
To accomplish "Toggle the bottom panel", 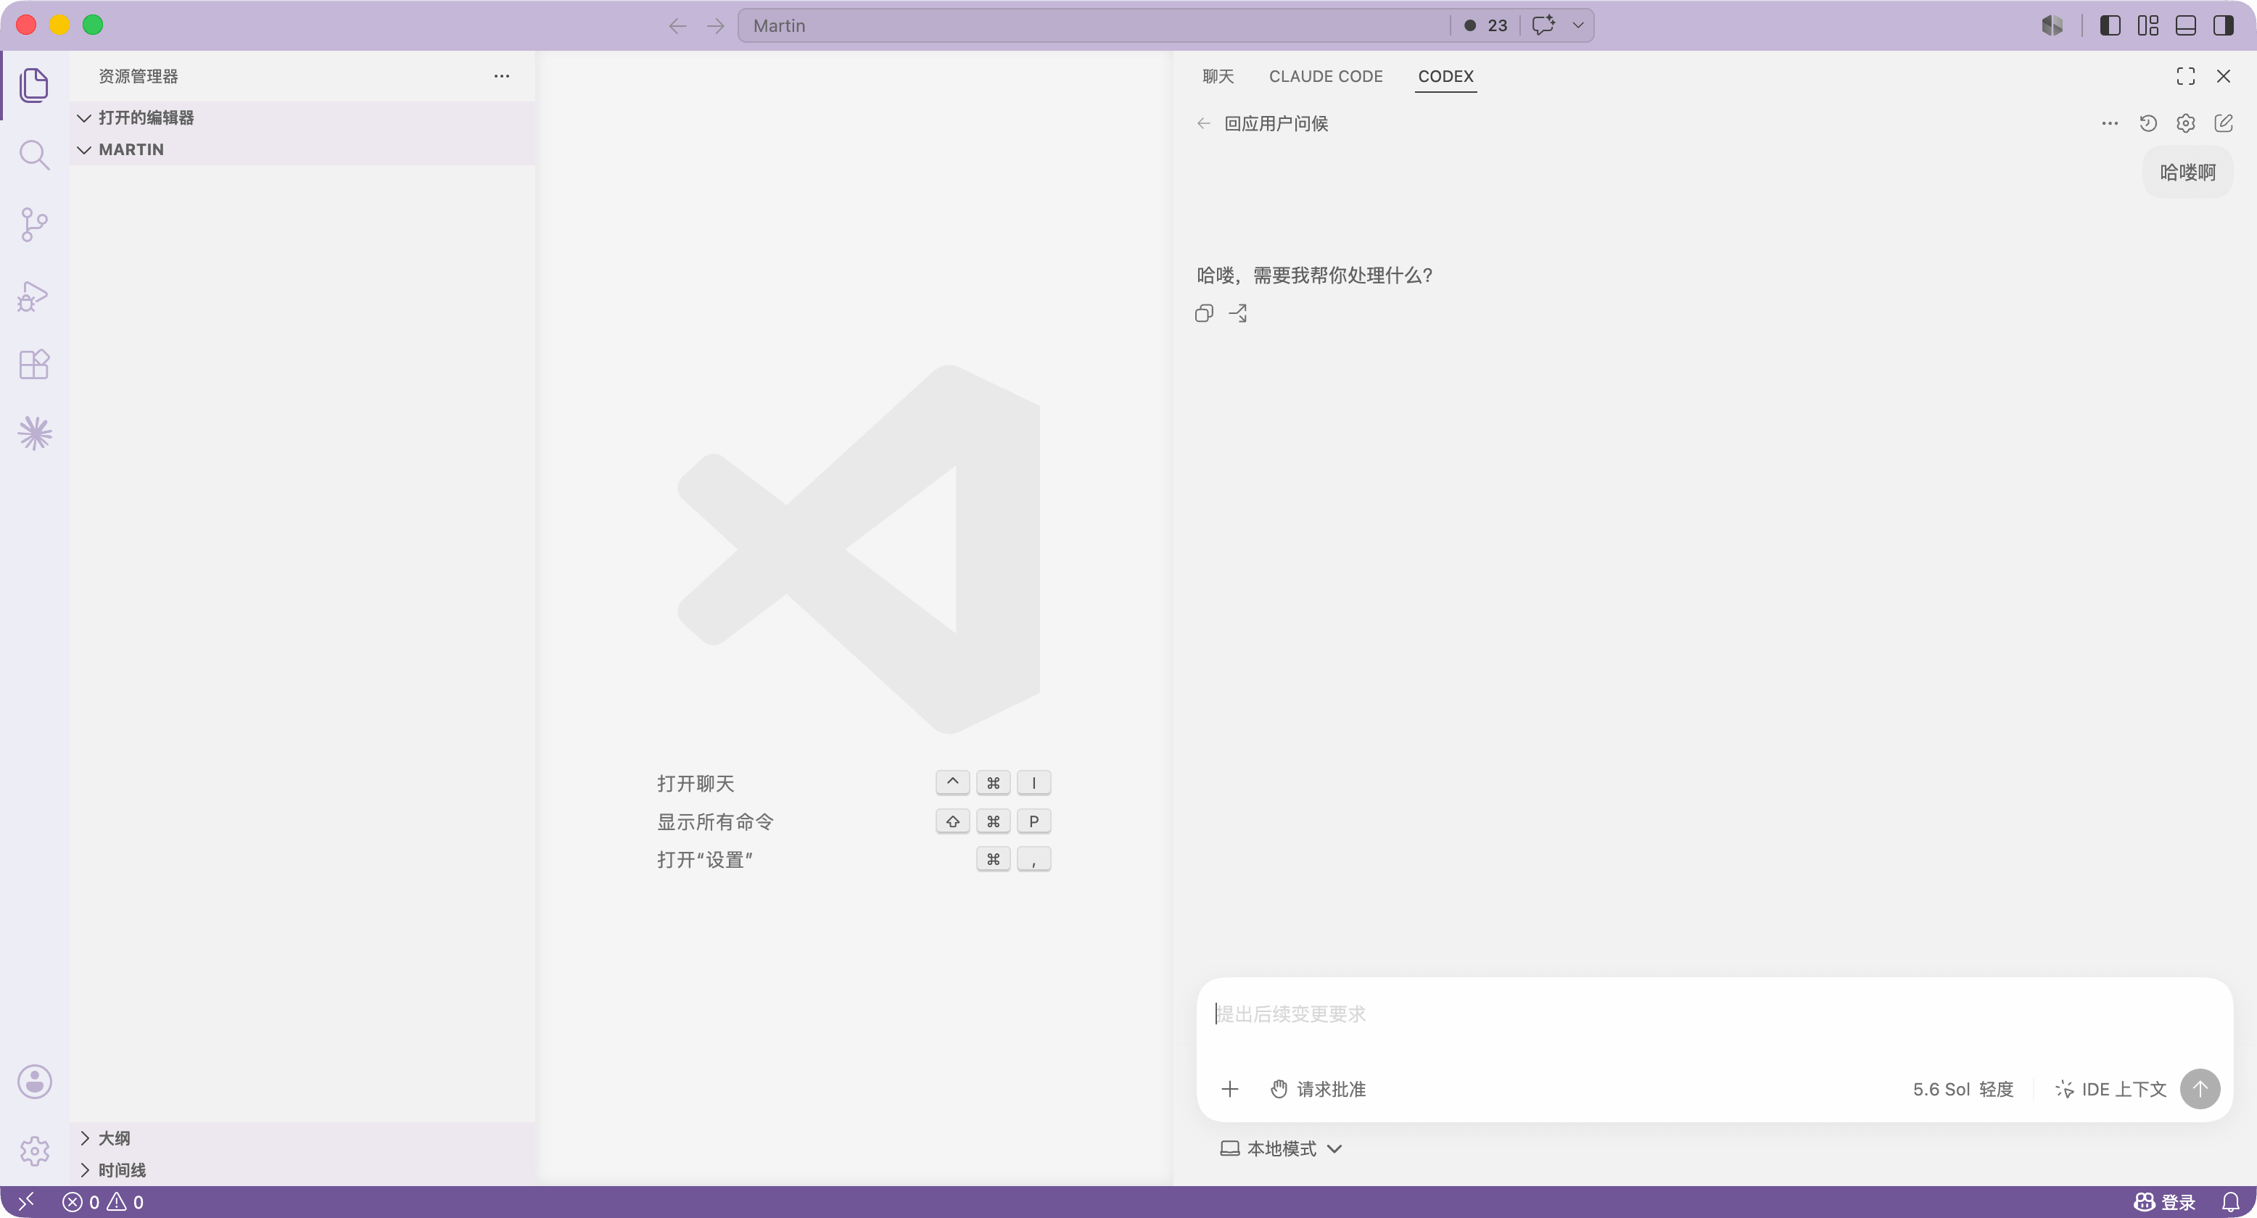I will pyautogui.click(x=2185, y=25).
